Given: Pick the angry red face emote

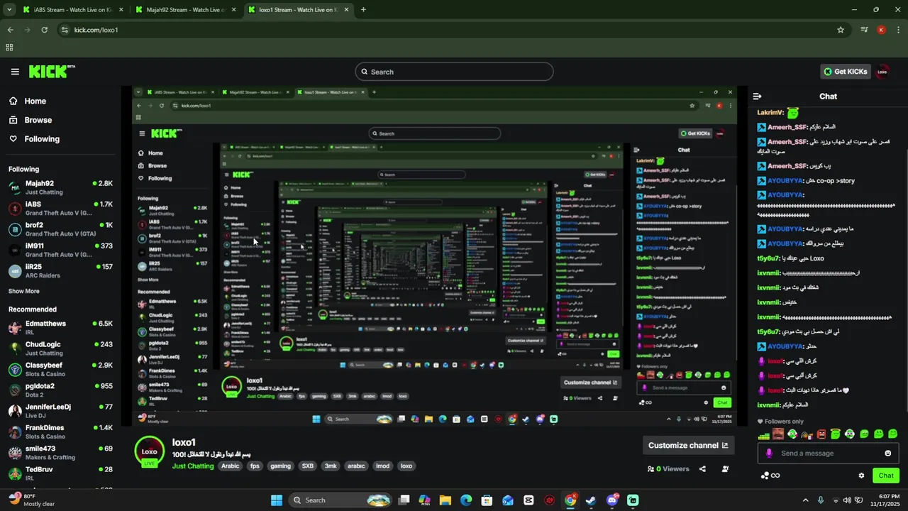Looking at the screenshot, I should pos(821,434).
